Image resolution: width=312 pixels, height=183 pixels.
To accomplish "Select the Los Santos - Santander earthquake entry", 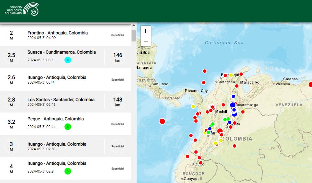I will tap(65, 102).
